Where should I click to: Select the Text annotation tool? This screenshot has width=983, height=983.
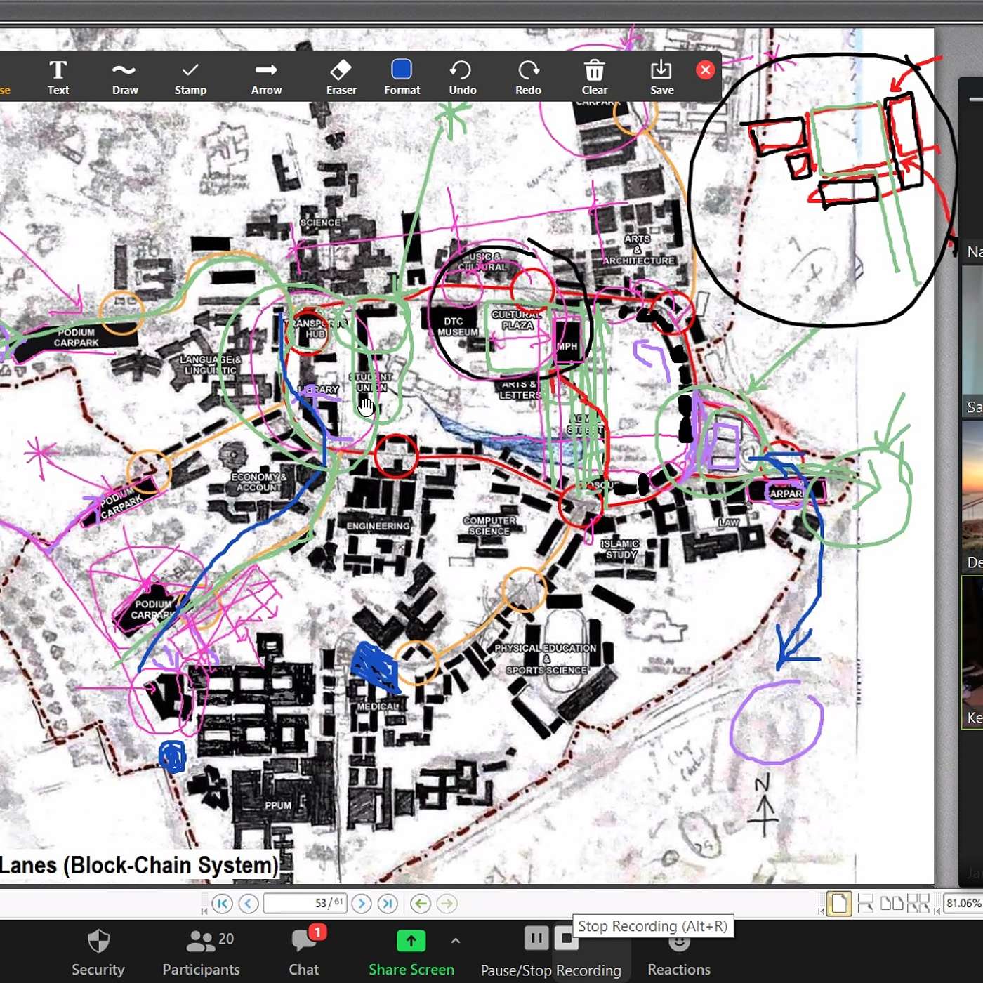pos(58,76)
